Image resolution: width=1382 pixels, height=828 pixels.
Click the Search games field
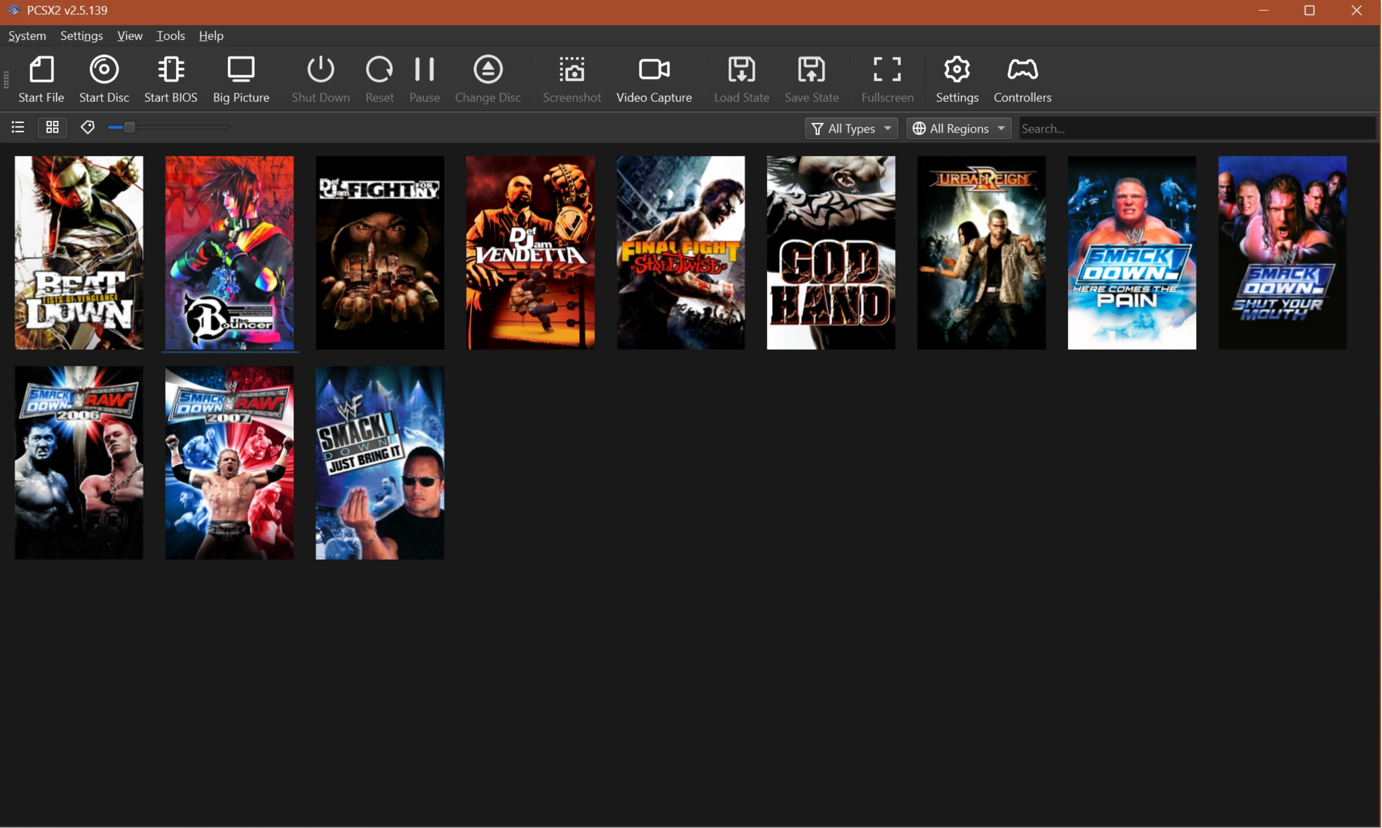point(1197,129)
